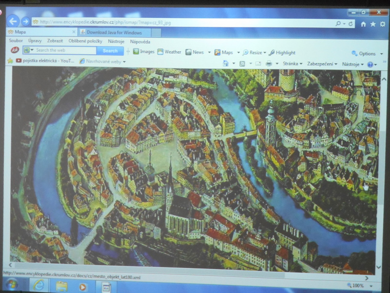Close the Mapa tab
This screenshot has width=390, height=293.
click(74, 32)
